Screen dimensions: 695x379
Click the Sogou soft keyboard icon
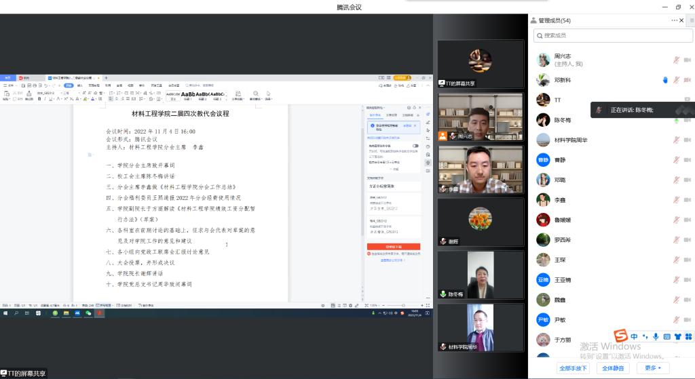tap(666, 337)
